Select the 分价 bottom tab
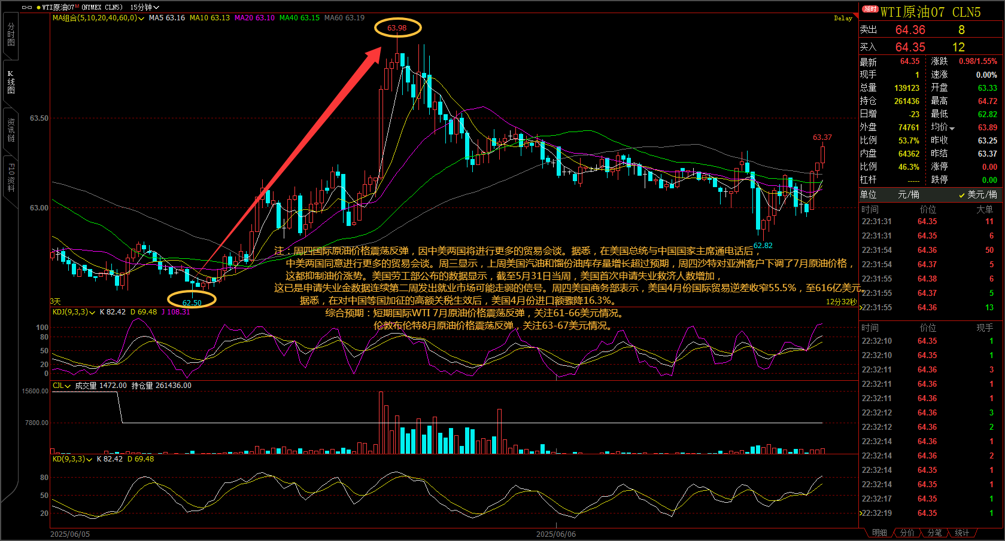The height and width of the screenshot is (541, 1005). [907, 533]
